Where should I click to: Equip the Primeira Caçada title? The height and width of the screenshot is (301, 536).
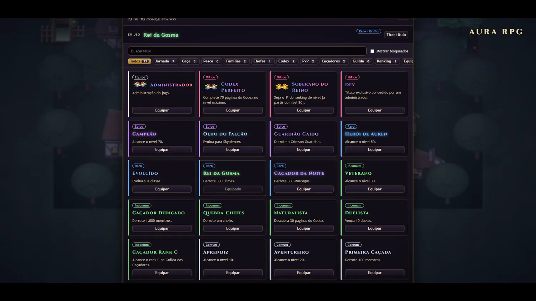(374, 272)
